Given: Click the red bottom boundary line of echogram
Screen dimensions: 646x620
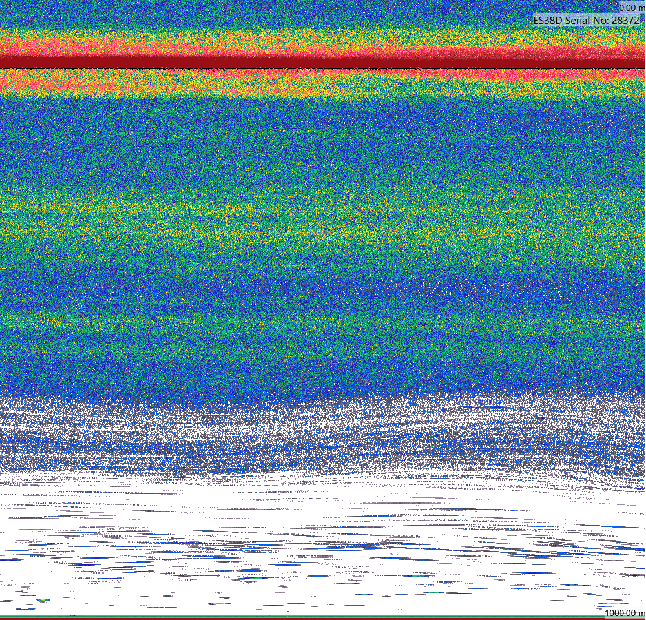Looking at the screenshot, I should pyautogui.click(x=323, y=618).
